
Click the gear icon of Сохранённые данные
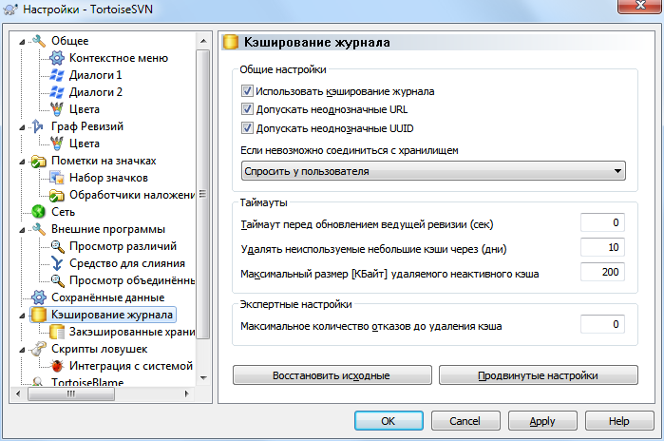coord(39,297)
